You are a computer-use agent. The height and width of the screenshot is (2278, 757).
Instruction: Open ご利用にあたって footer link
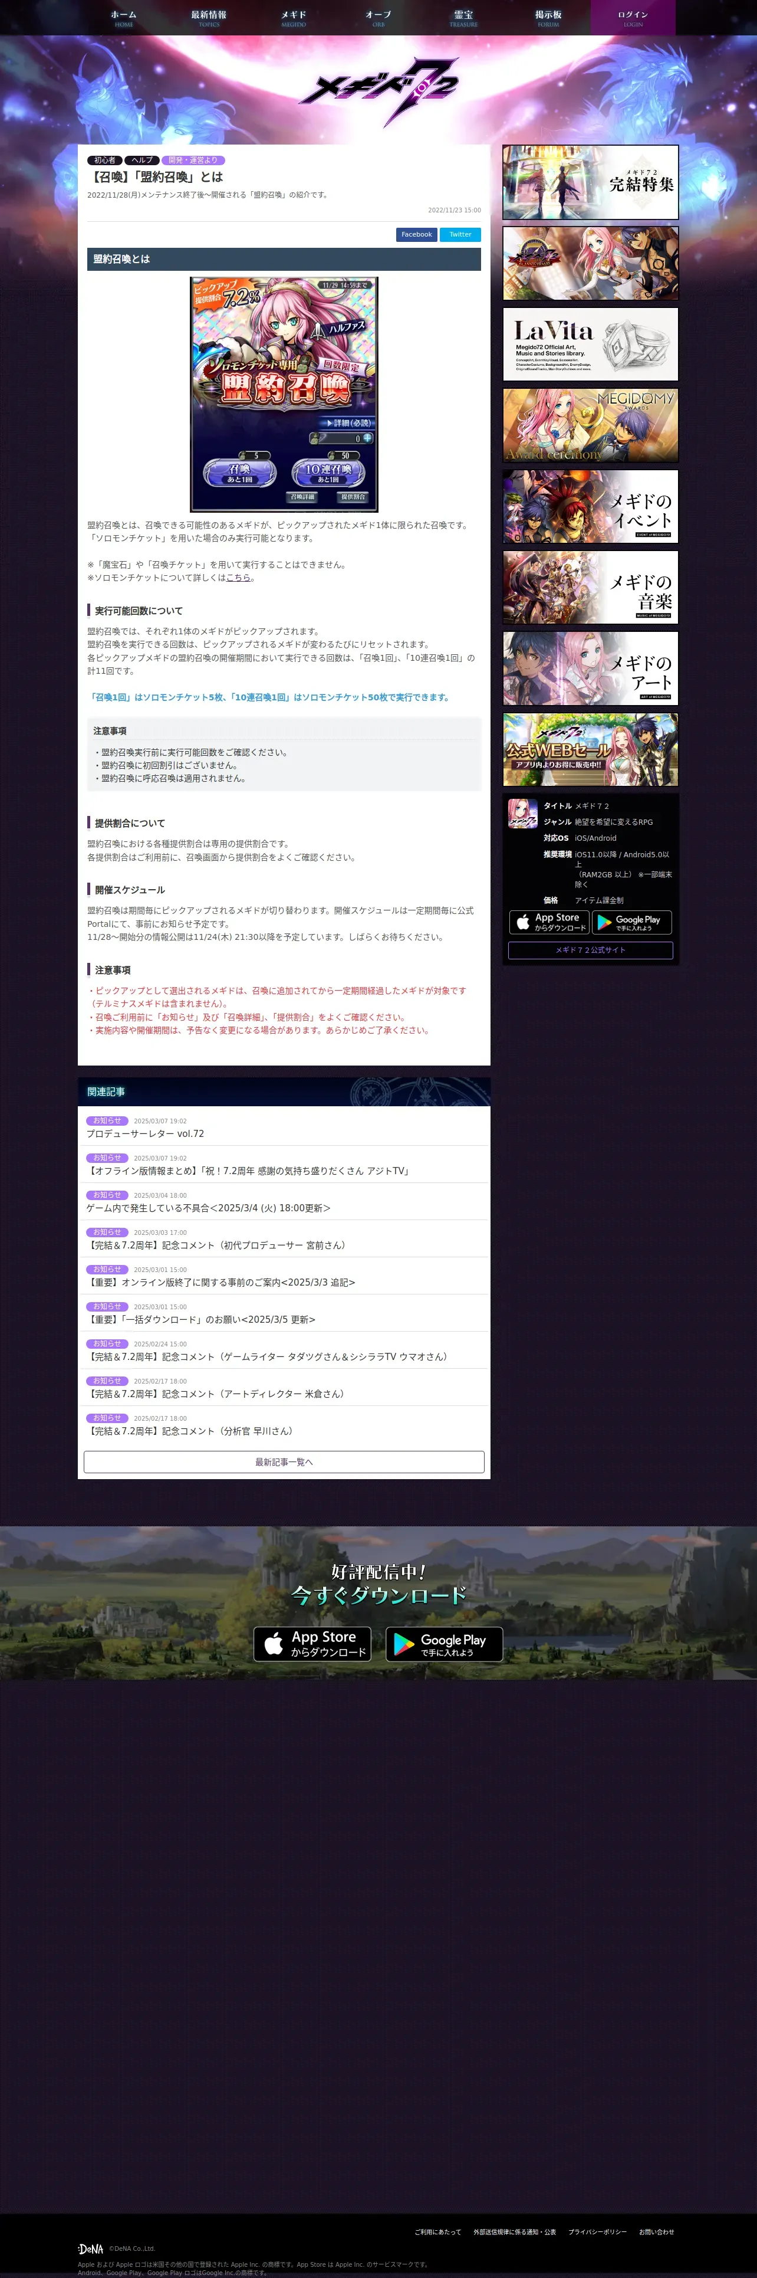click(x=438, y=2232)
